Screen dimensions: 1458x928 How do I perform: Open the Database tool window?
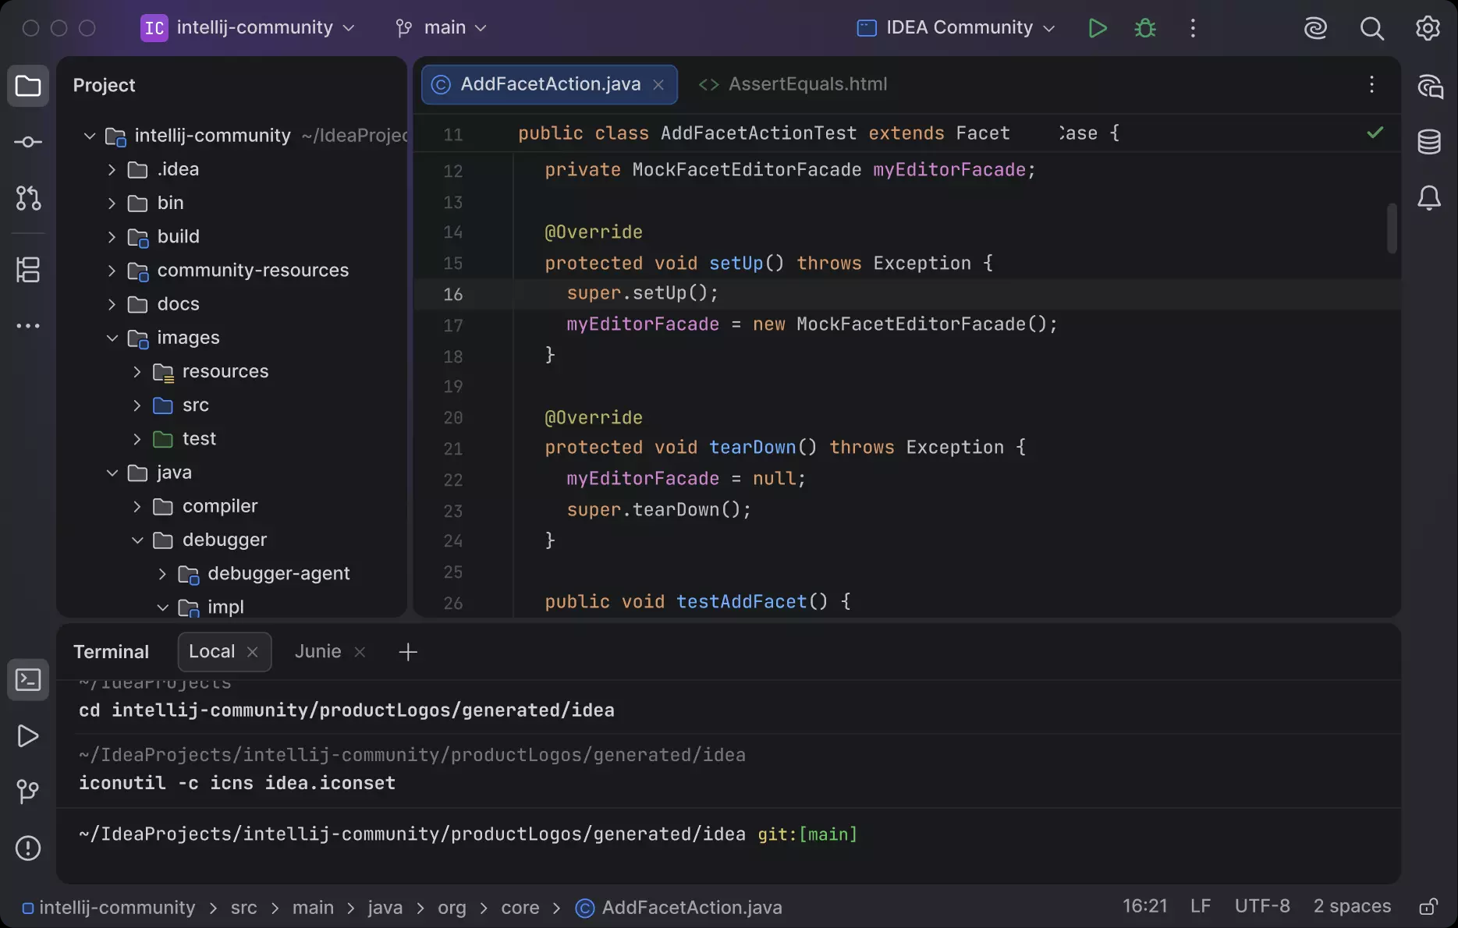[x=1430, y=141]
